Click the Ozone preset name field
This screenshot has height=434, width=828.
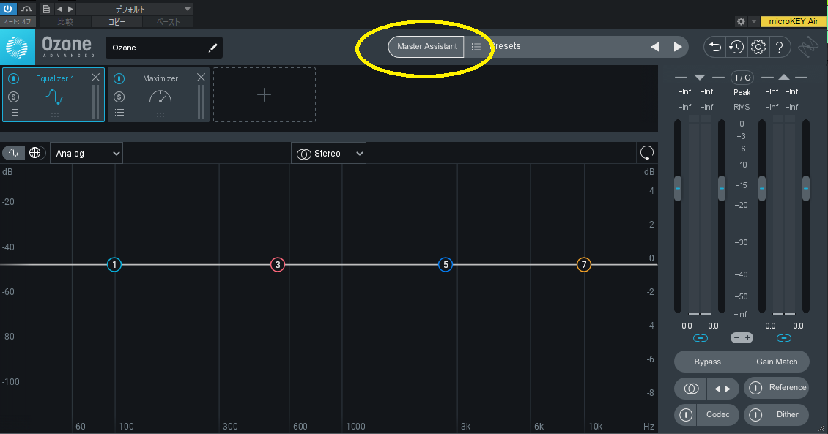(163, 48)
